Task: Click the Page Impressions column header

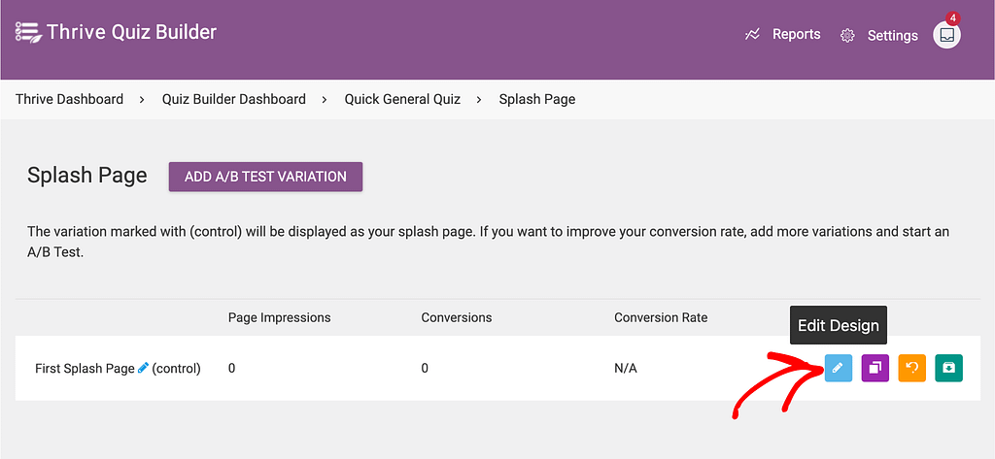Action: tap(279, 317)
